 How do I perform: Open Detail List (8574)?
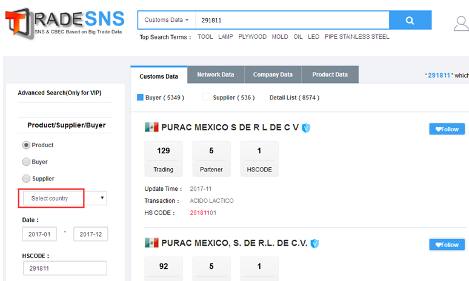(294, 98)
